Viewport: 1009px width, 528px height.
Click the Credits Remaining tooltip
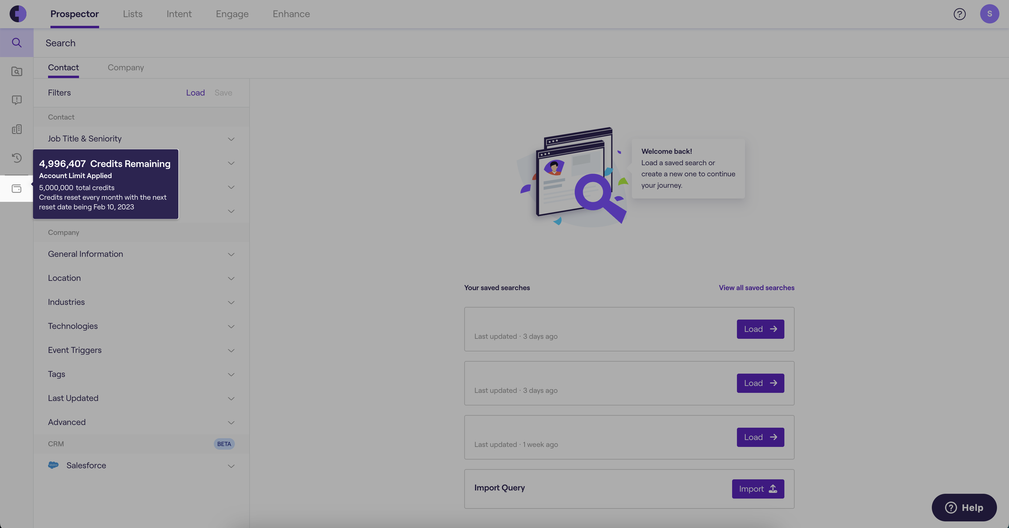pyautogui.click(x=106, y=184)
